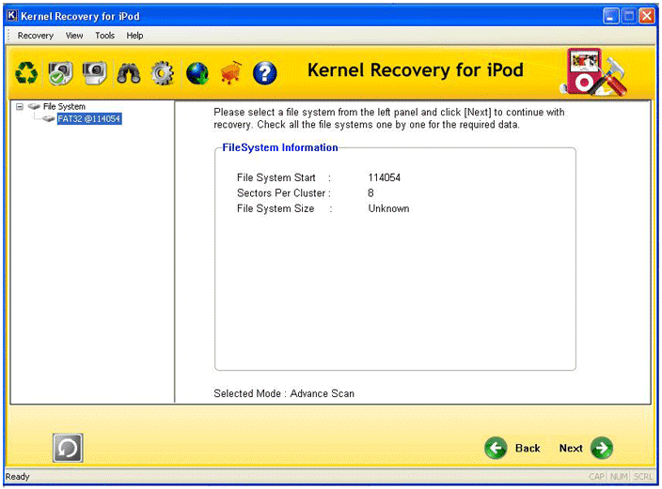The image size is (662, 489).
Task: Collapse the File System tree node
Action: (x=20, y=106)
